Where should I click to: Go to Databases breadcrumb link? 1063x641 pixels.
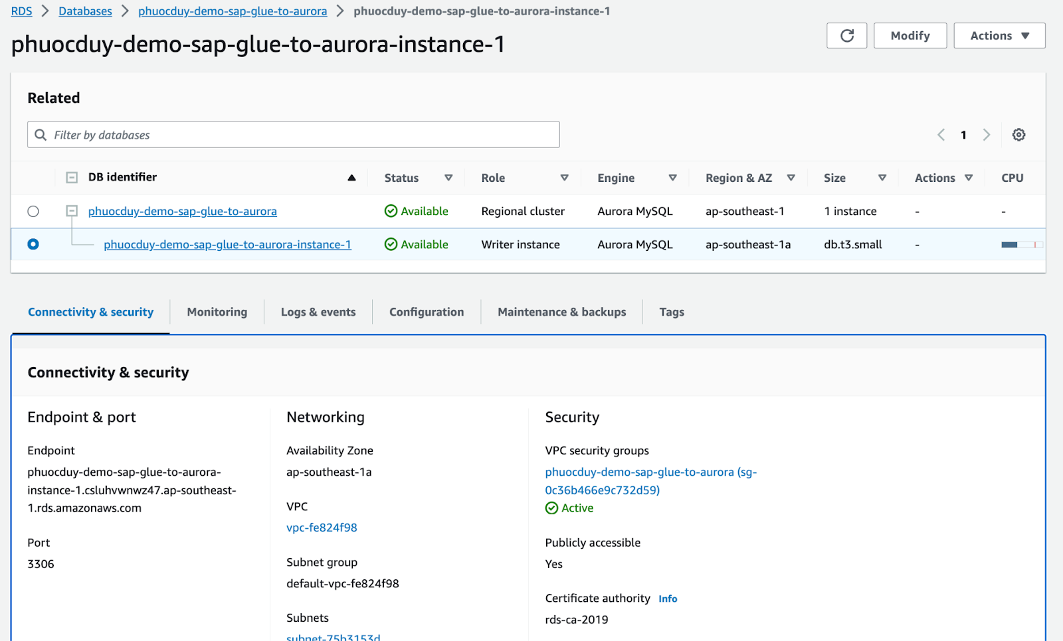pyautogui.click(x=85, y=11)
